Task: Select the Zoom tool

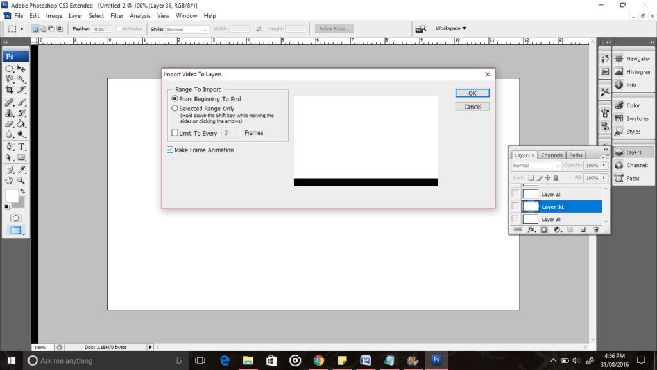Action: coord(21,181)
